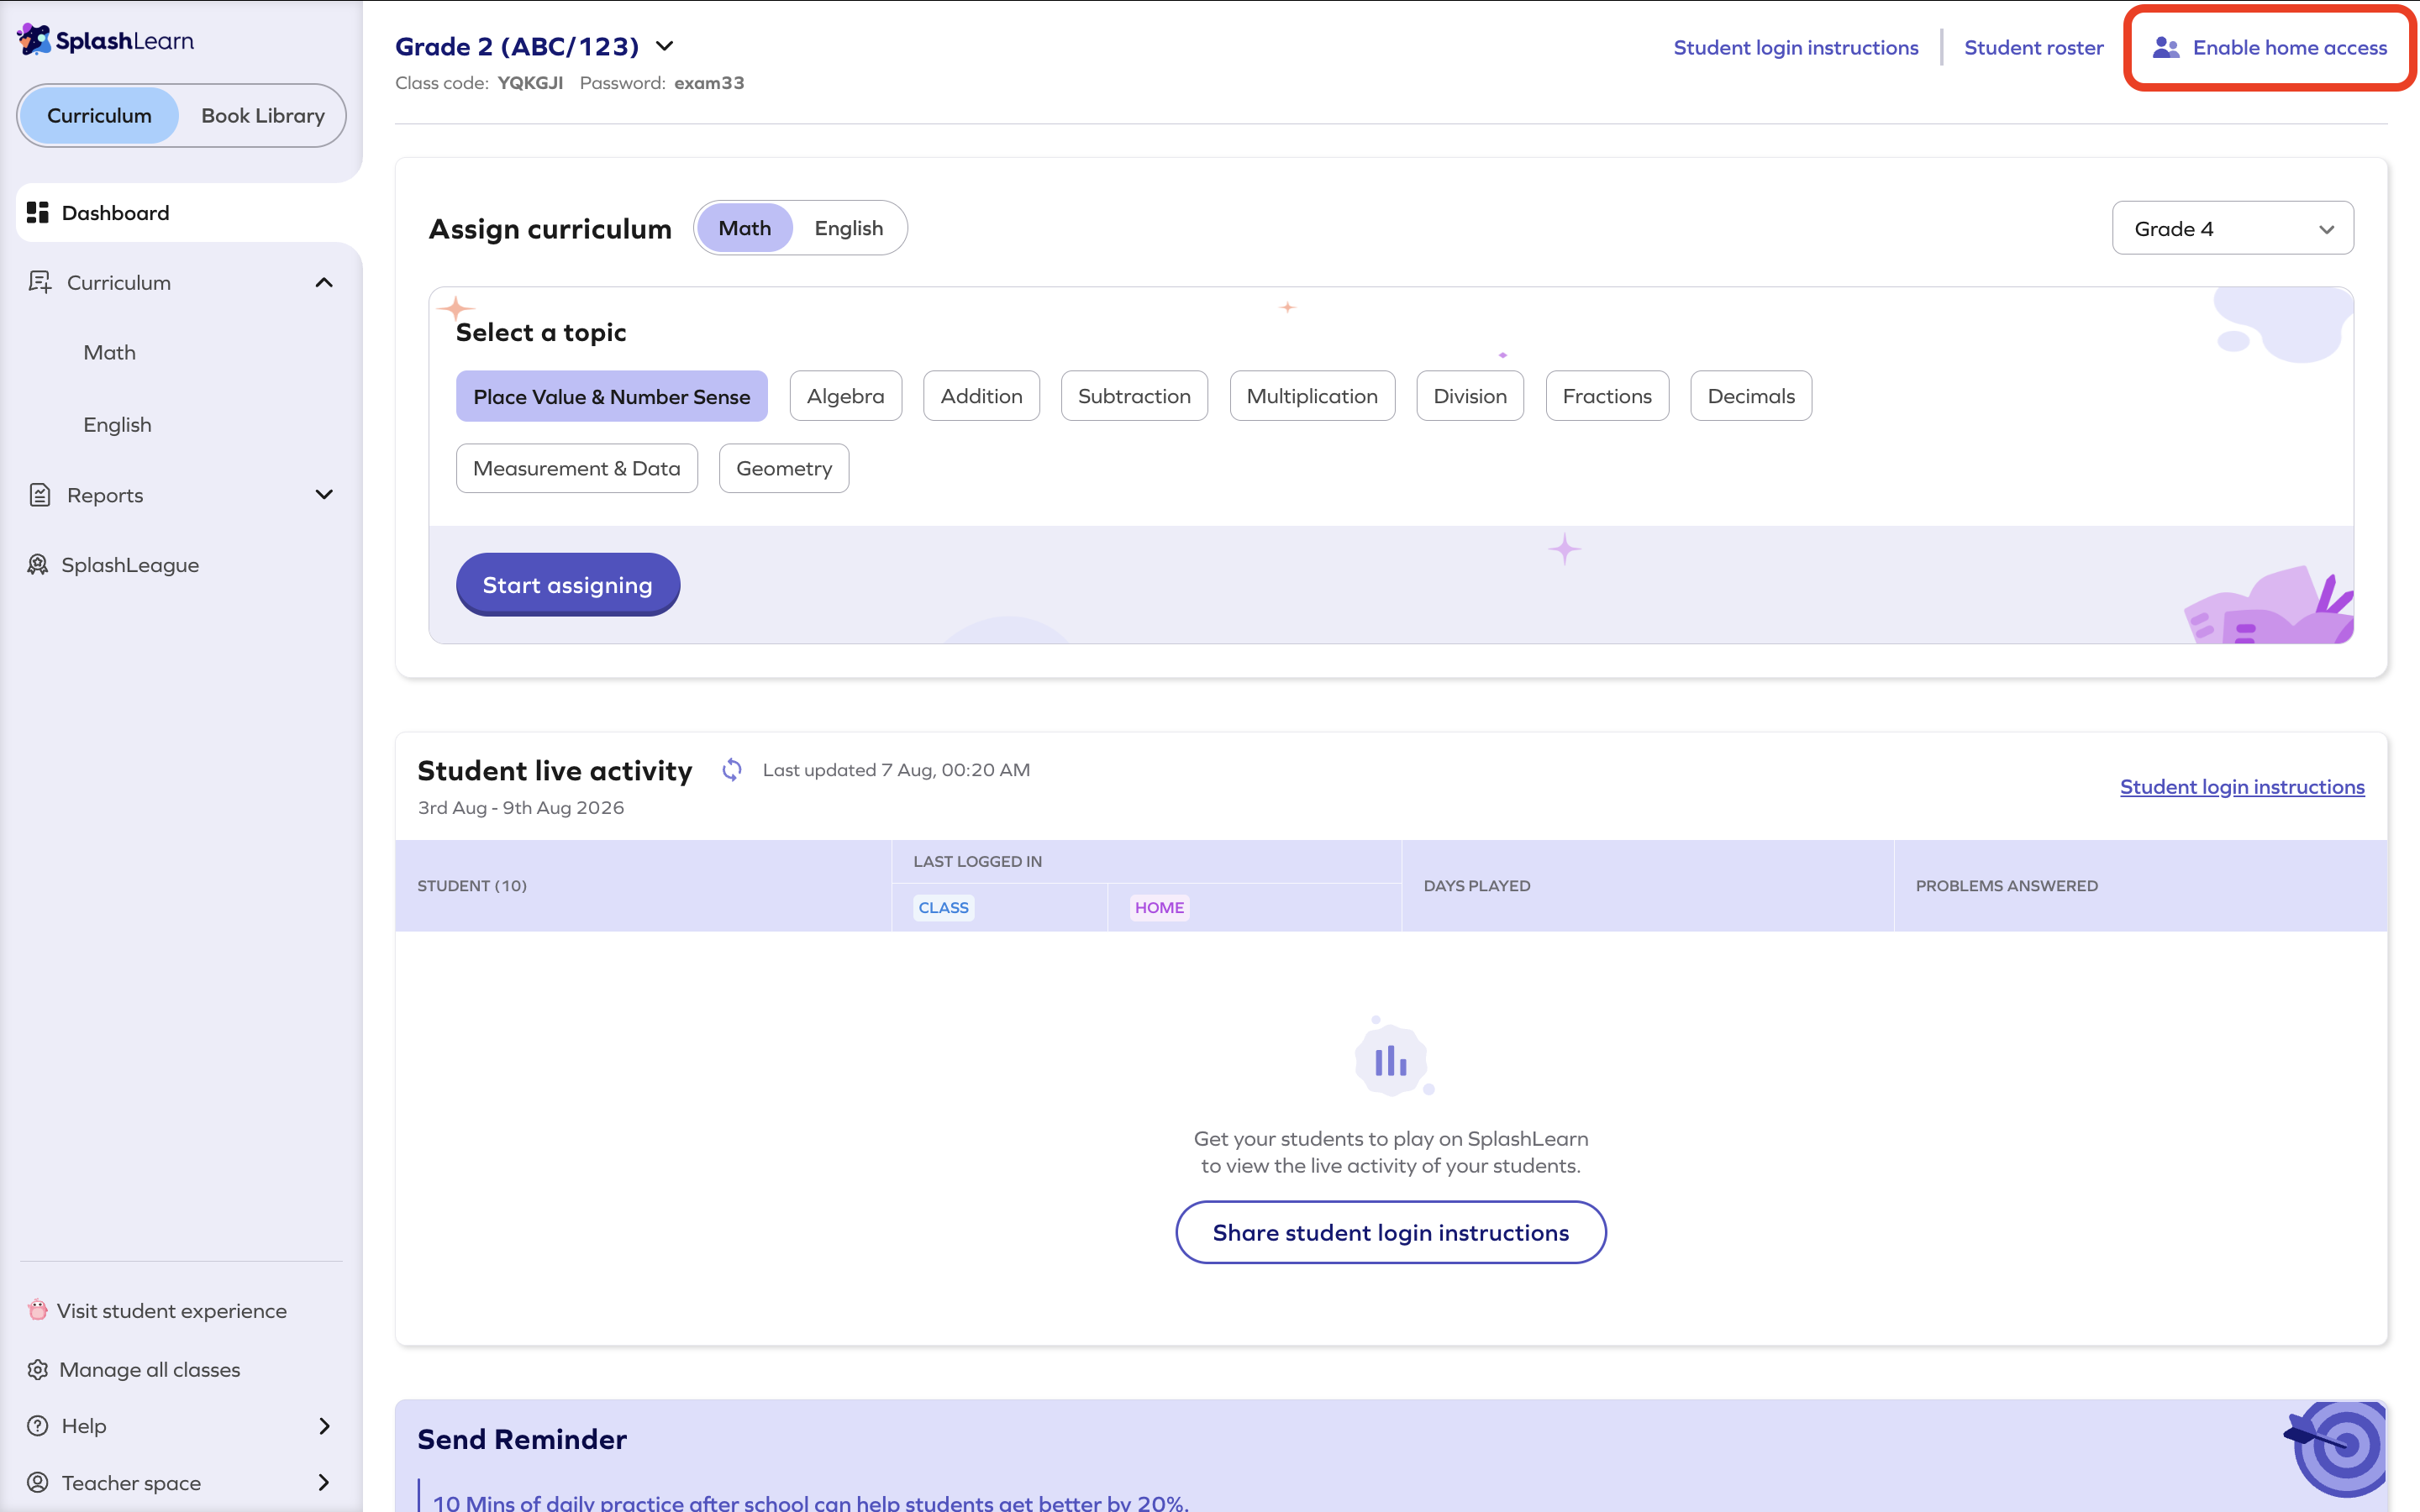Expand the Teacher space submenu arrow

(324, 1482)
